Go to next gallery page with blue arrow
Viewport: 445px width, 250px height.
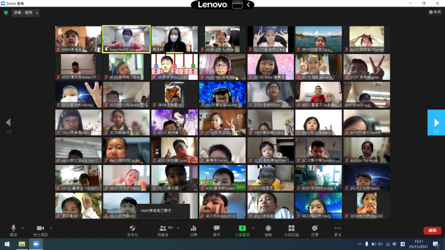pyautogui.click(x=436, y=123)
